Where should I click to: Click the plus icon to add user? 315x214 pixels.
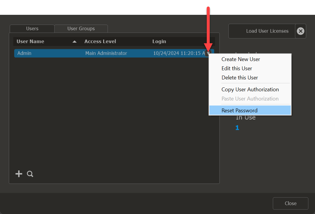point(19,174)
